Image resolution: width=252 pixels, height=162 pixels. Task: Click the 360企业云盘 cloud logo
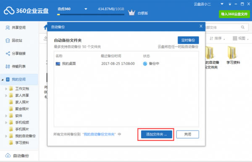click(9, 11)
